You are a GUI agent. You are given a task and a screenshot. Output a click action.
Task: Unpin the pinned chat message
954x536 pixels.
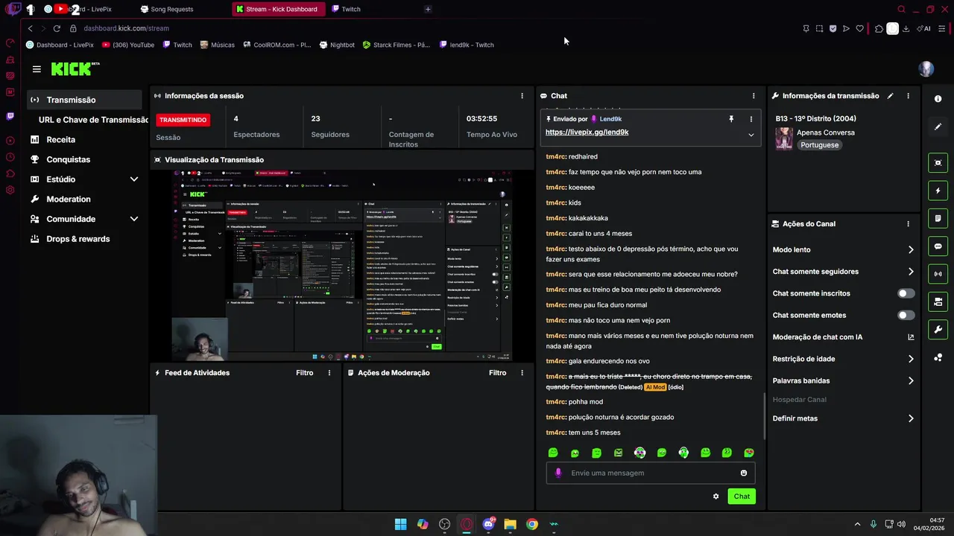pyautogui.click(x=731, y=119)
